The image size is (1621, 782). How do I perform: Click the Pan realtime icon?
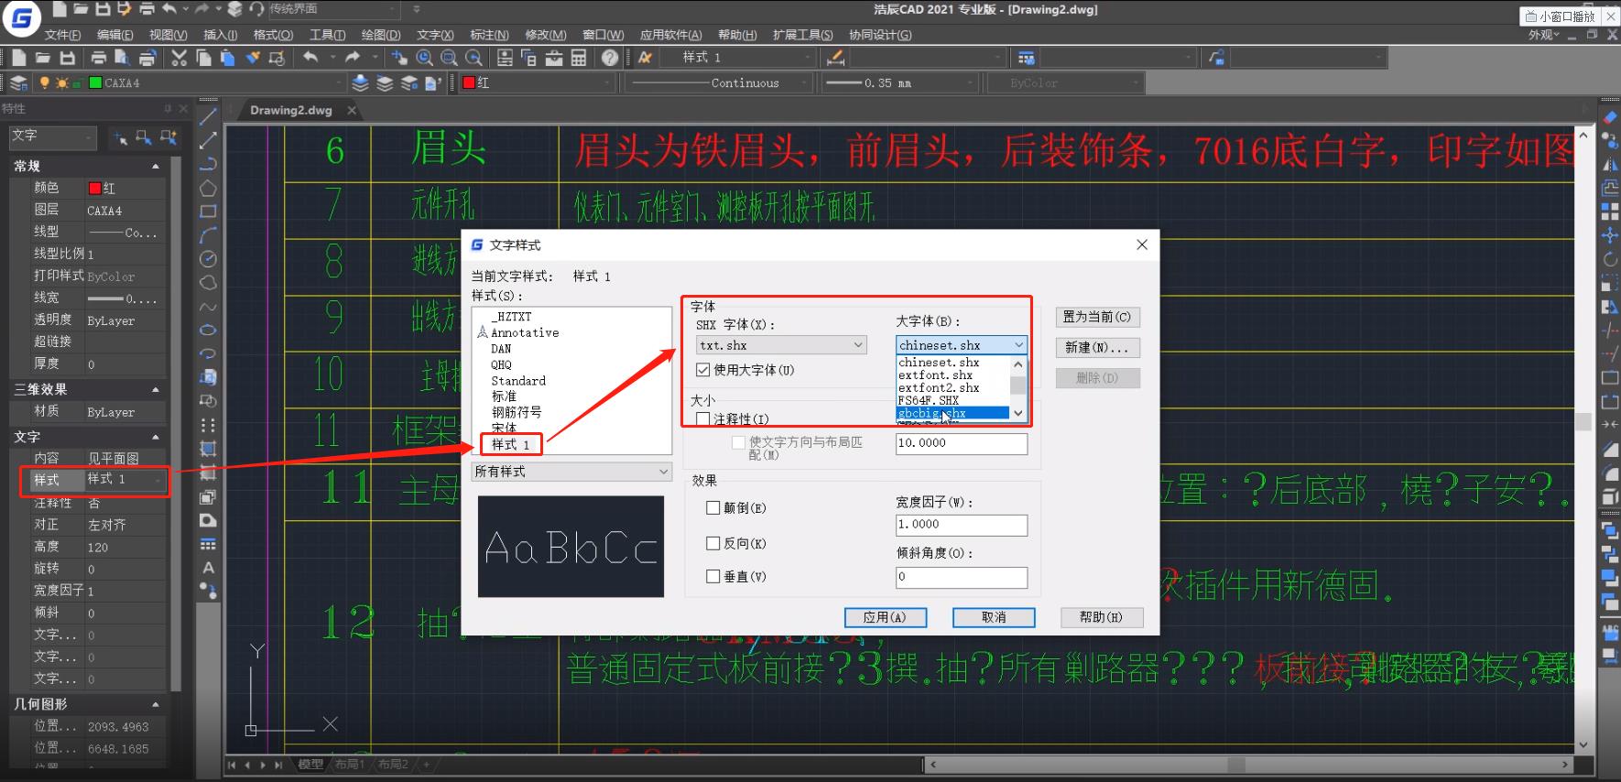(x=399, y=58)
